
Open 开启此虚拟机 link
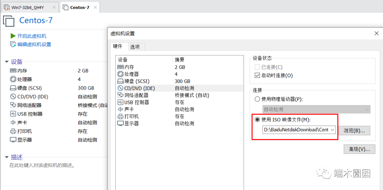pos(32,36)
